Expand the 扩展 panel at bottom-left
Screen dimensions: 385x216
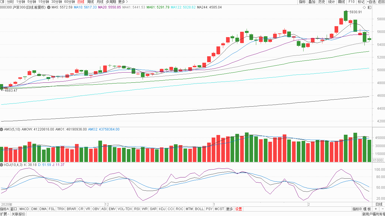click(x=5, y=214)
